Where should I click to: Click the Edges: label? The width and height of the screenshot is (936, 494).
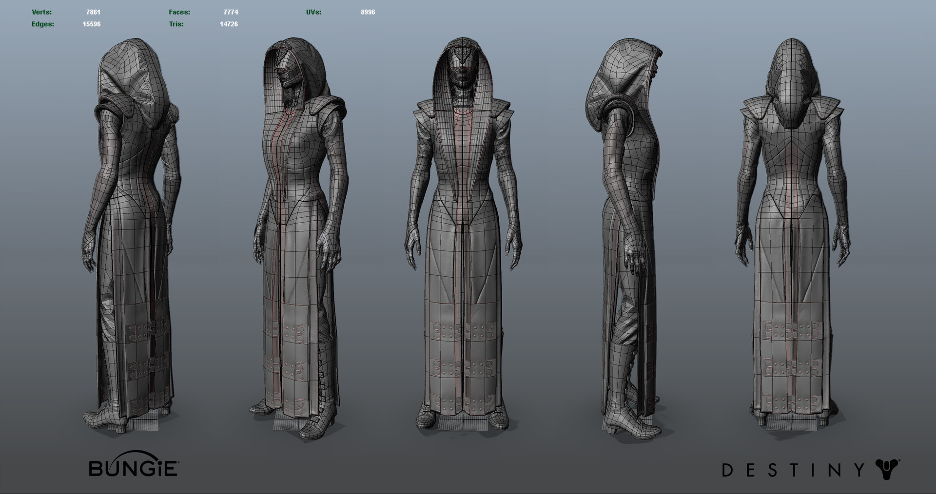click(x=43, y=24)
